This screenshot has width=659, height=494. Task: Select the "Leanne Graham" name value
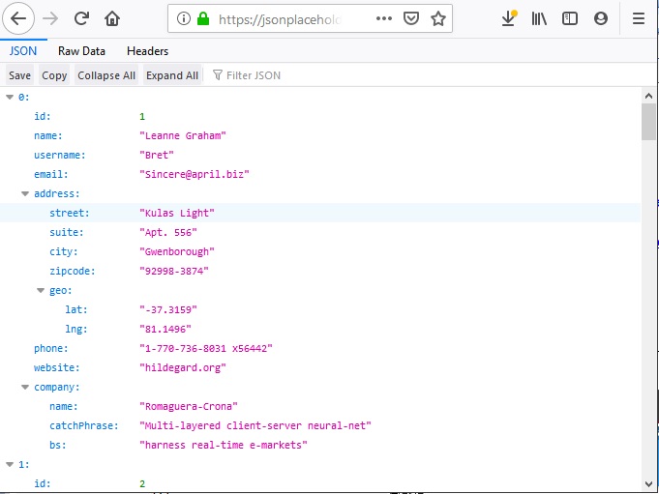tap(183, 136)
